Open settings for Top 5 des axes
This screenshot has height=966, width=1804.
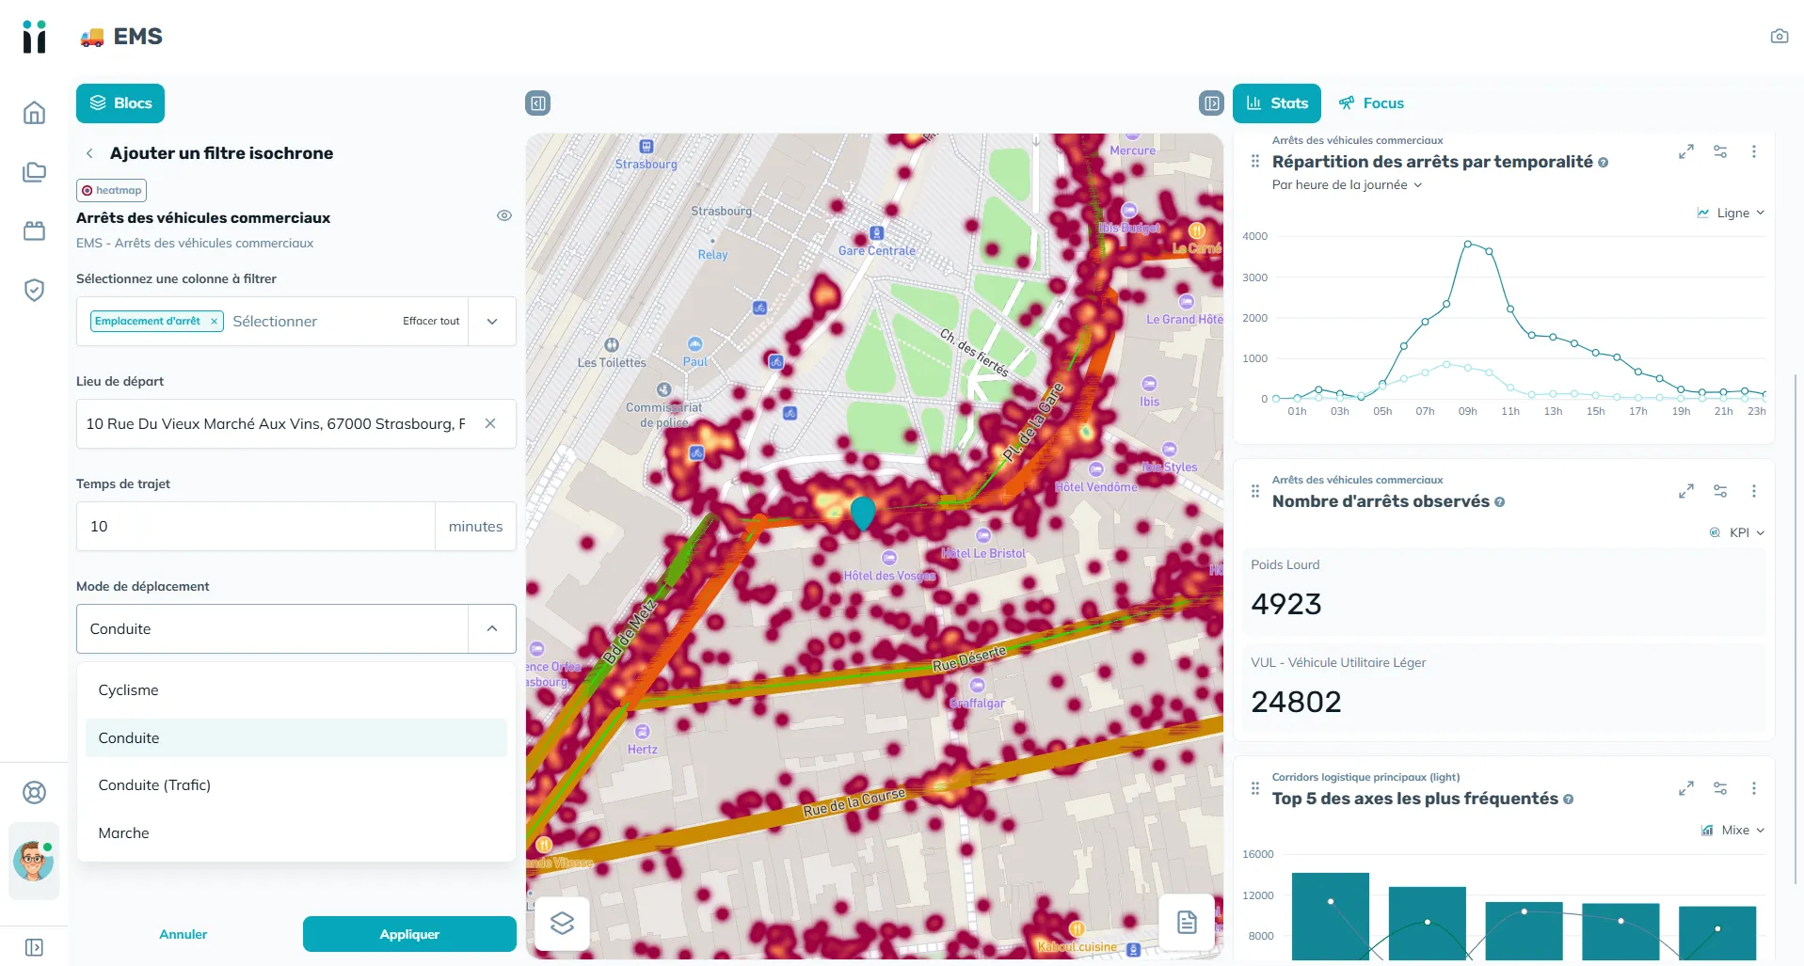coord(1720,788)
